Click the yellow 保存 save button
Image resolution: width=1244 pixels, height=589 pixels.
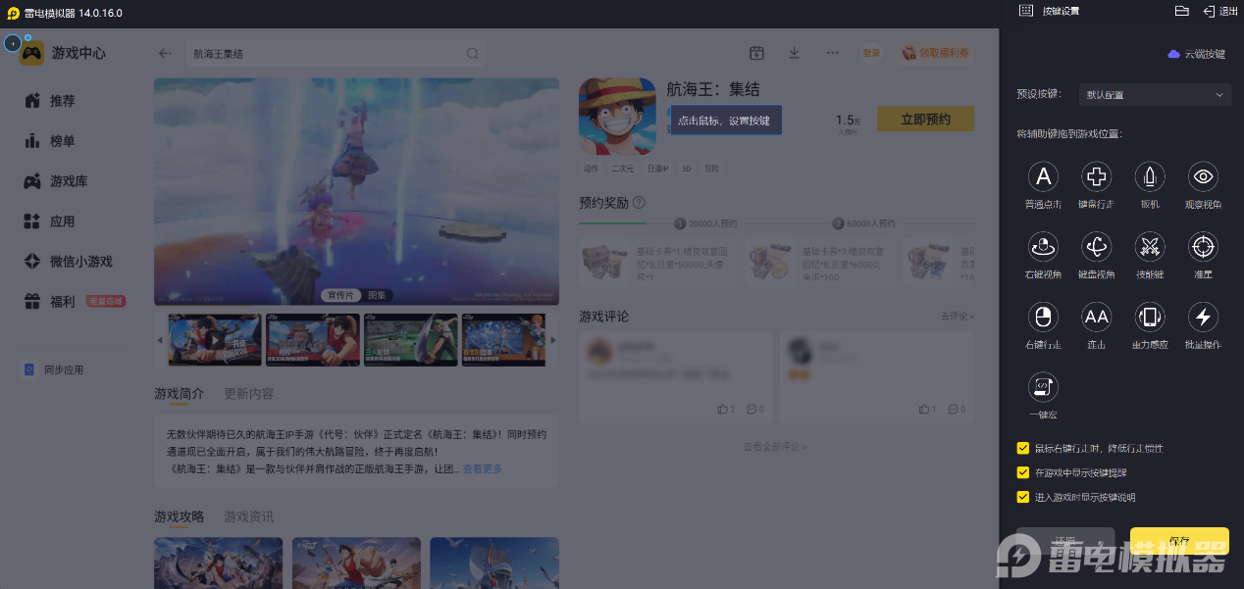click(x=1179, y=541)
